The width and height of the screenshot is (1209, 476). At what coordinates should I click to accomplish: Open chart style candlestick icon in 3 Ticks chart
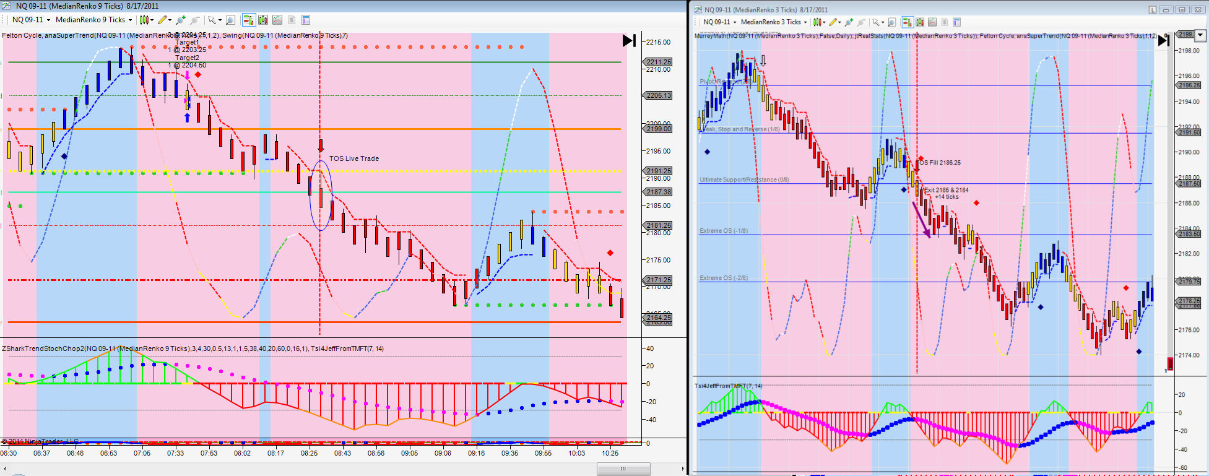817,22
